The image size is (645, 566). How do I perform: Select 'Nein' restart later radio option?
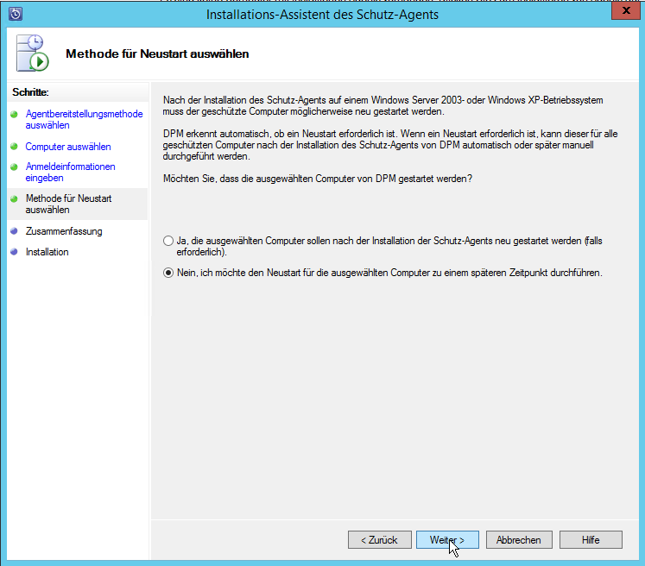[168, 273]
